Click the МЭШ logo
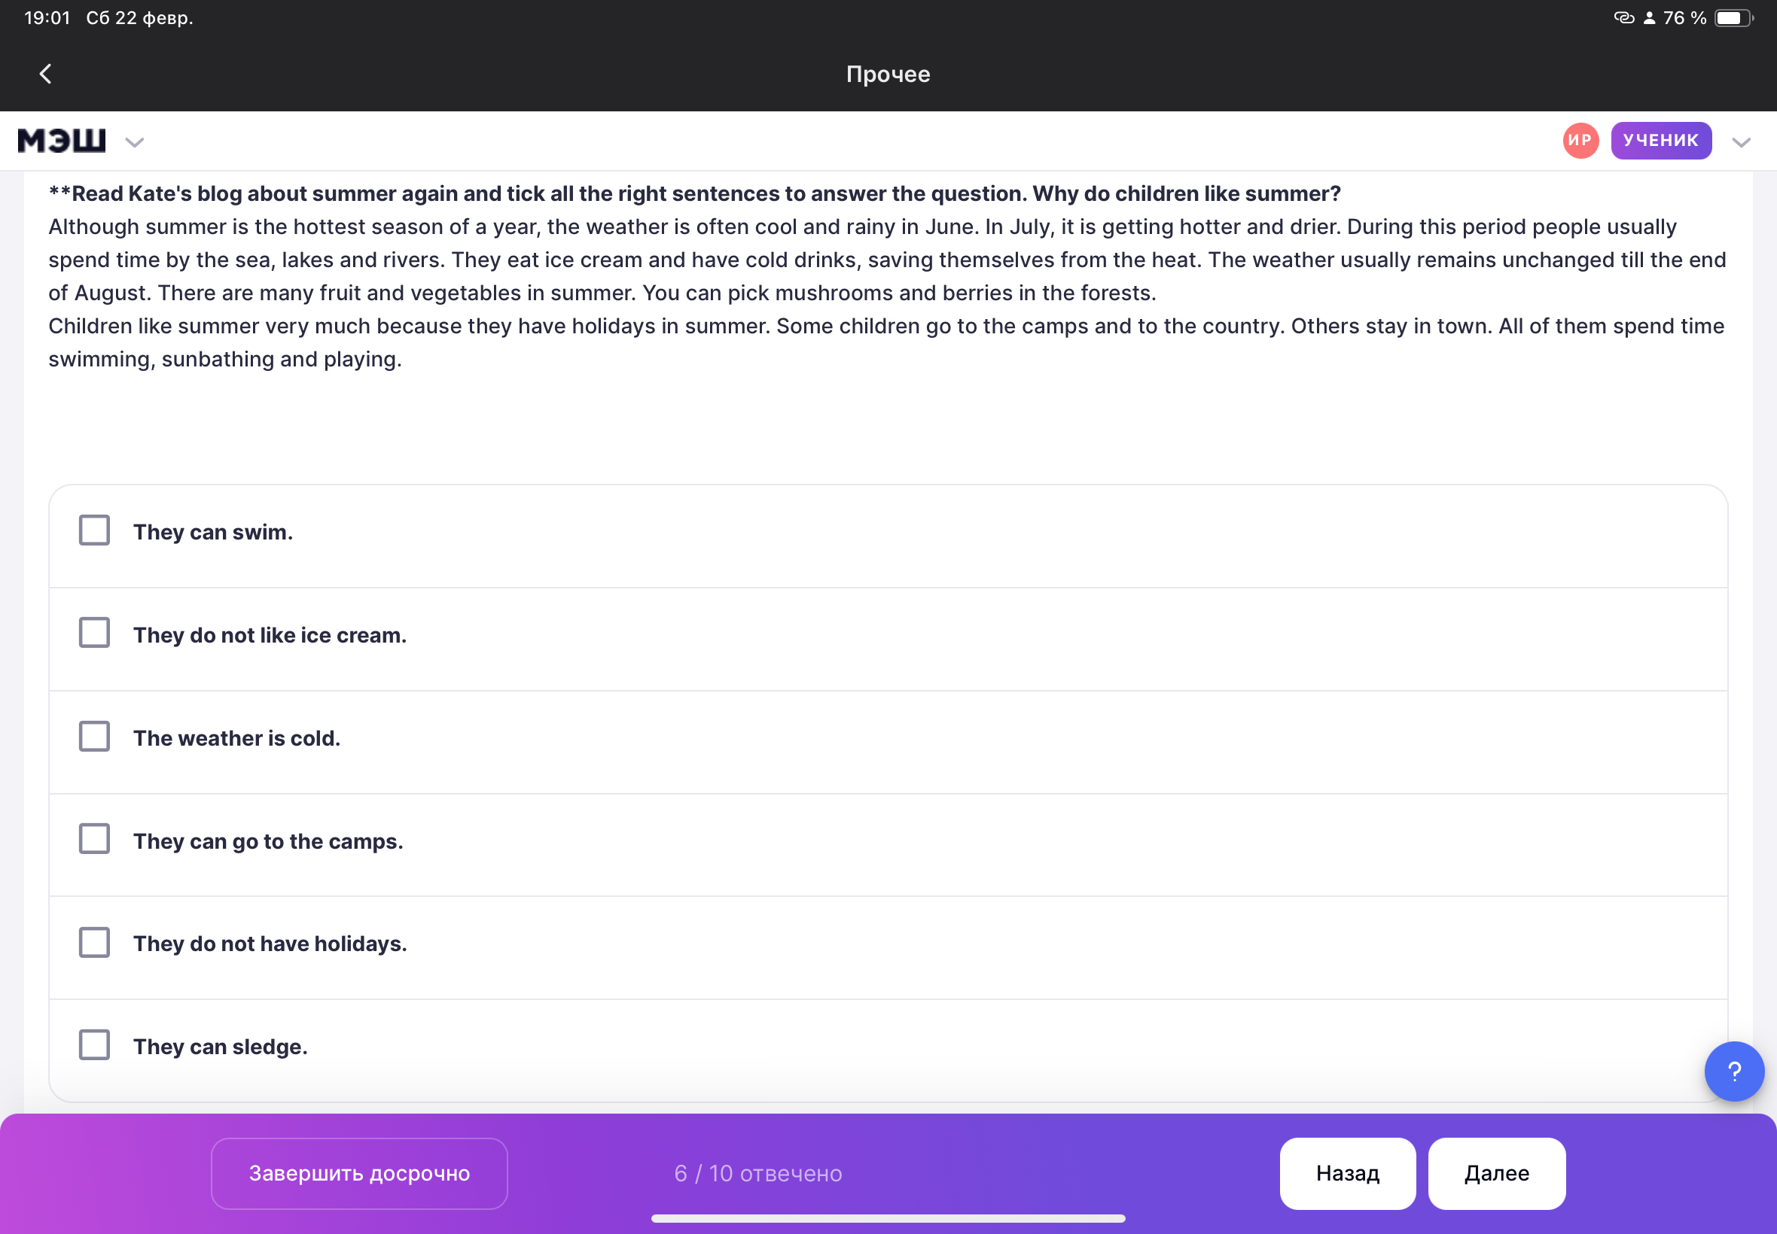This screenshot has width=1777, height=1234. click(x=62, y=141)
